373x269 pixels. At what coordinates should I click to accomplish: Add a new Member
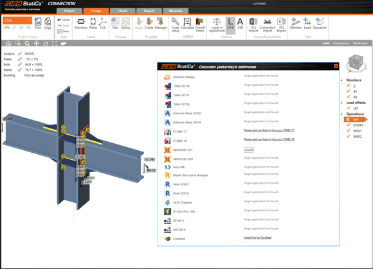click(x=296, y=23)
